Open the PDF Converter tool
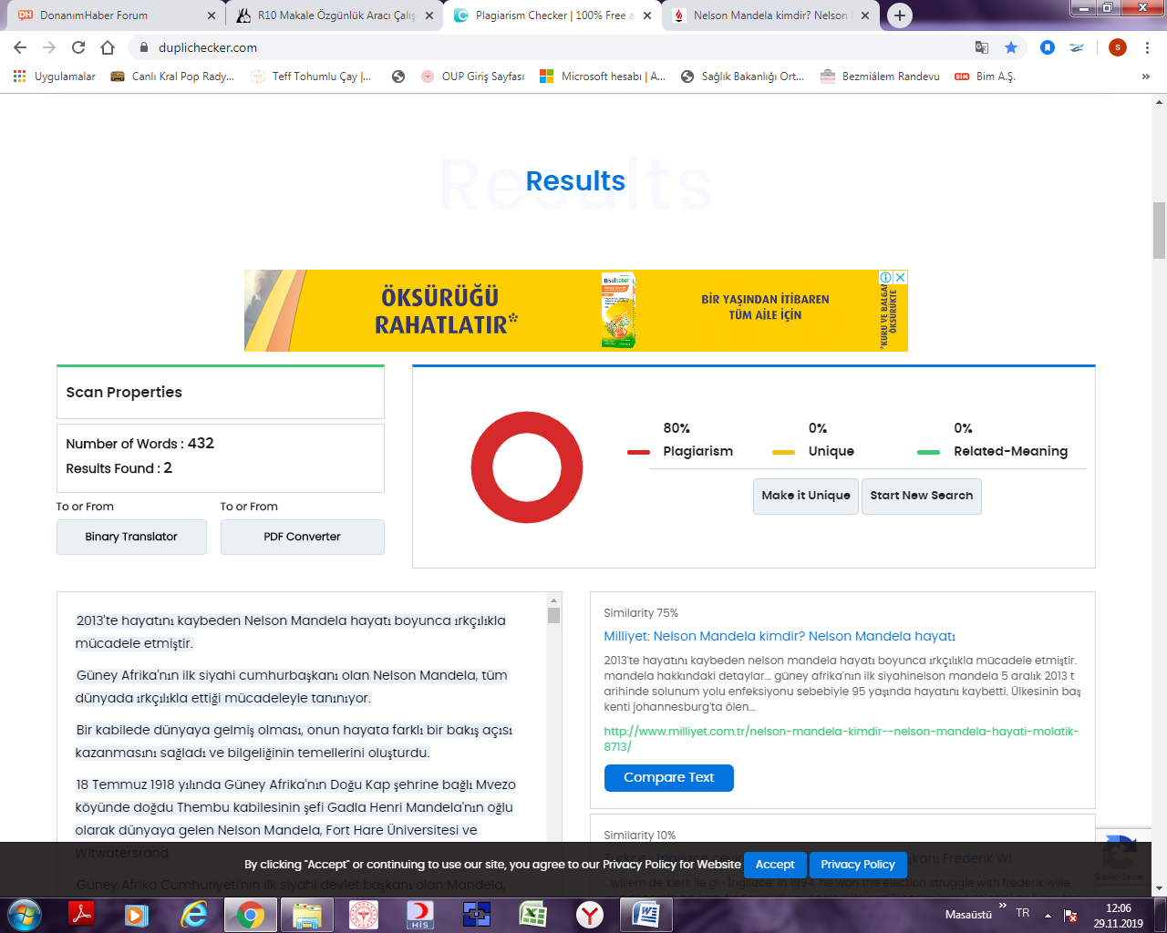Screen dimensions: 1167x933 point(302,537)
